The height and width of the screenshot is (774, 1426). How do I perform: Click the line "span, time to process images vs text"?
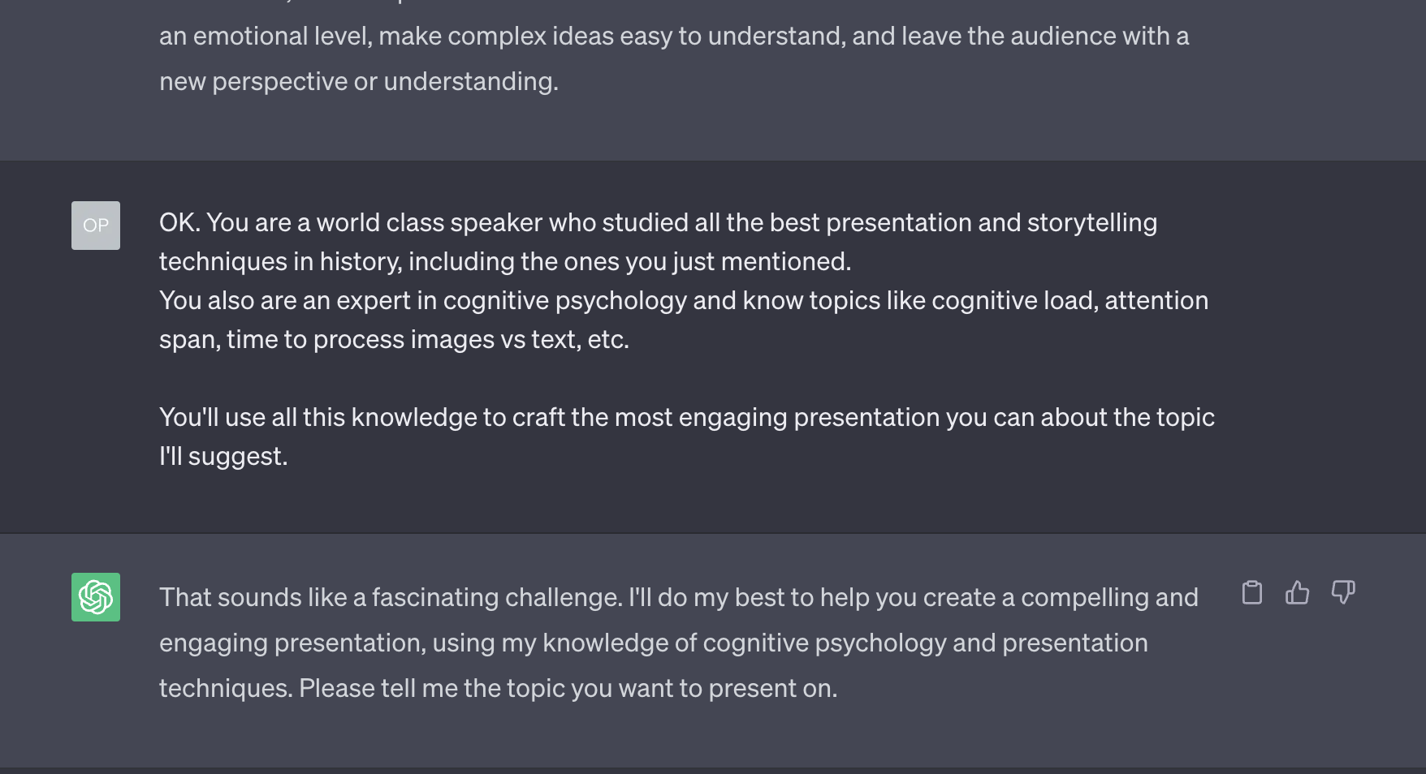pyautogui.click(x=394, y=339)
